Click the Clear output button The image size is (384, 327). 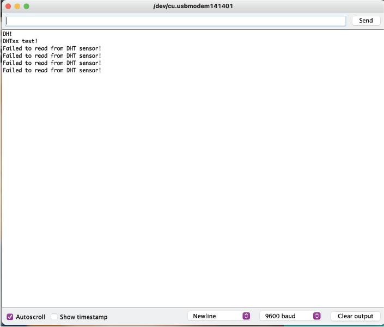(x=355, y=316)
